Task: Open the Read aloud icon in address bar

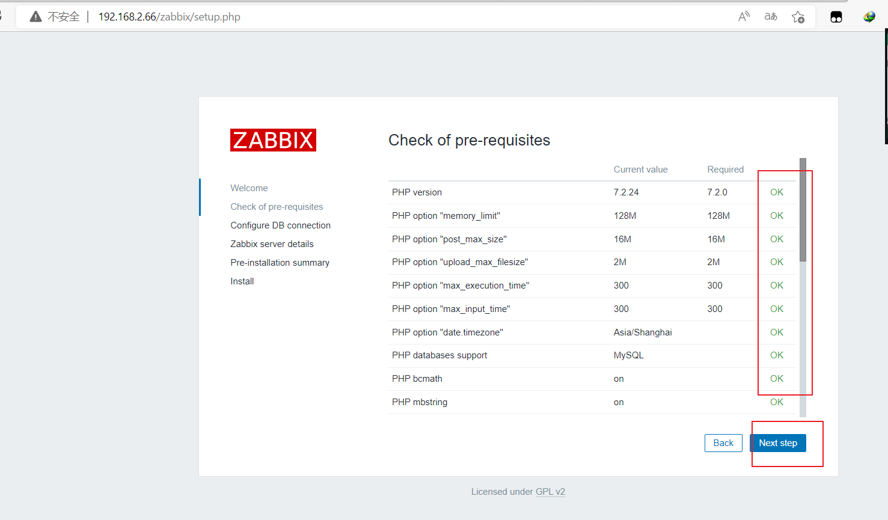Action: [x=744, y=17]
